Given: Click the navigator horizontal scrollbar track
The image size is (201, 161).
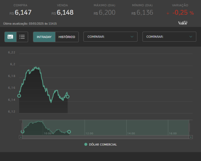Looking at the screenshot, I should [x=106, y=137].
